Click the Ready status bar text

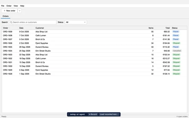(x=4, y=116)
